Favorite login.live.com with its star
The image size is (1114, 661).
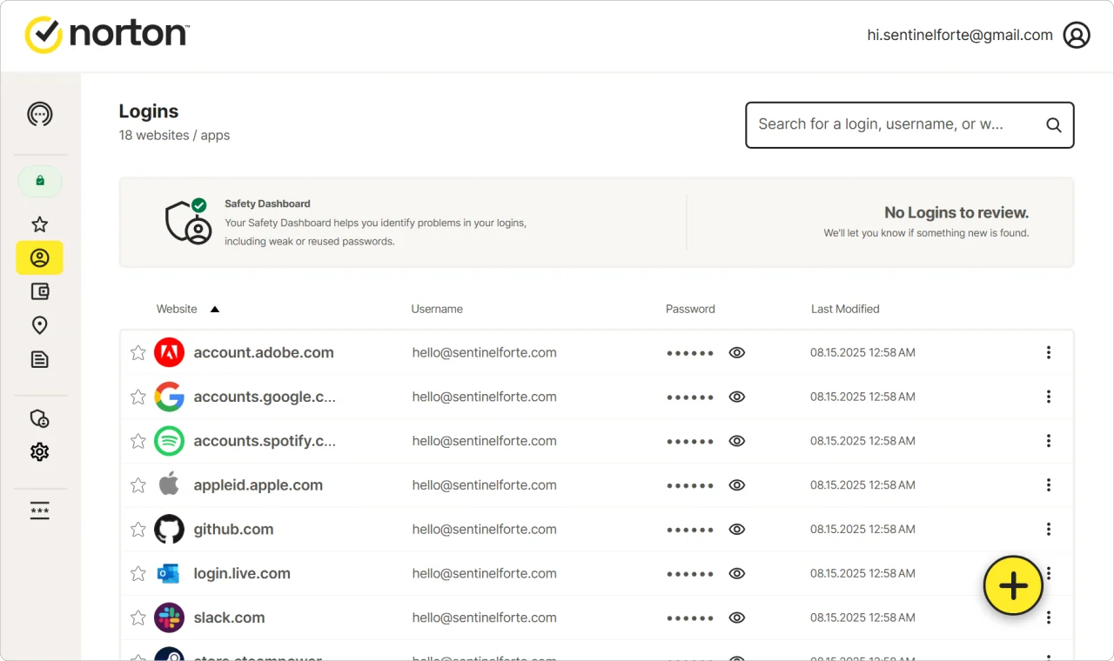pyautogui.click(x=138, y=573)
